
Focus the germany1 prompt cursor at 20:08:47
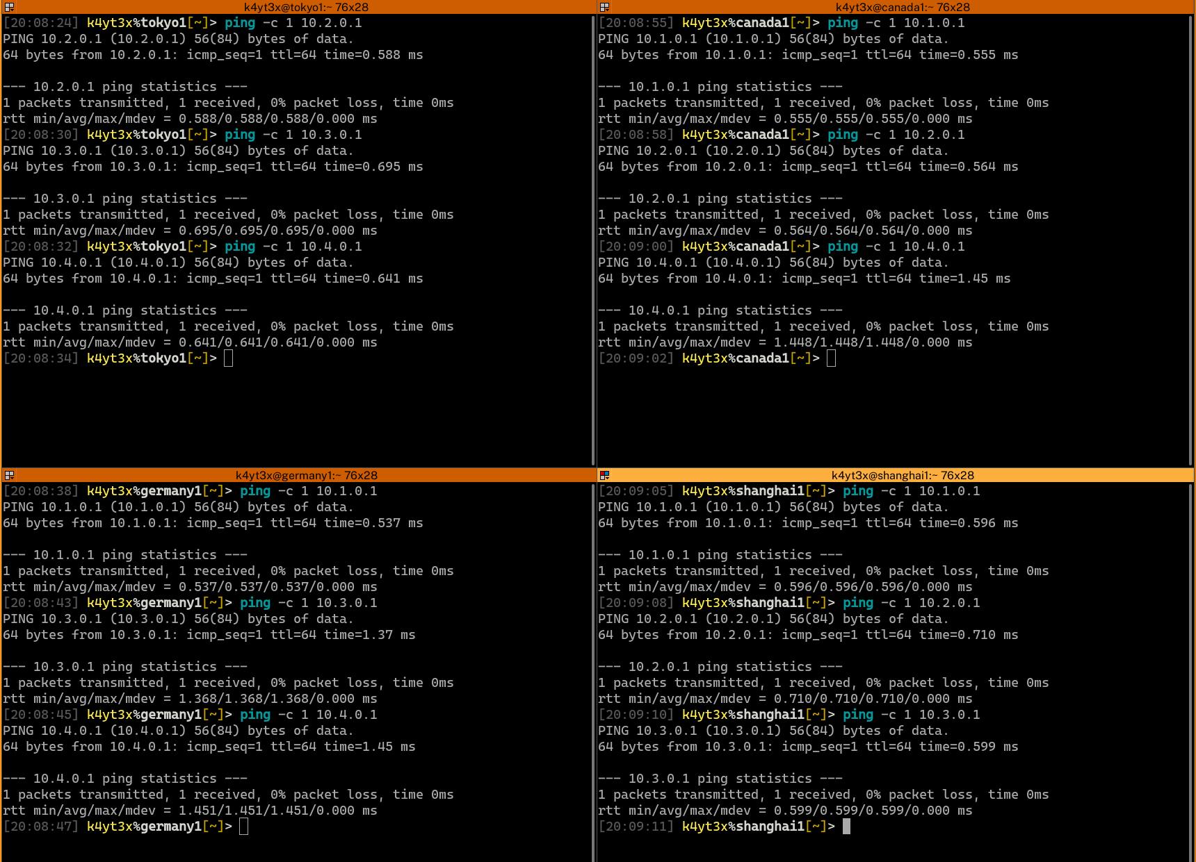243,827
